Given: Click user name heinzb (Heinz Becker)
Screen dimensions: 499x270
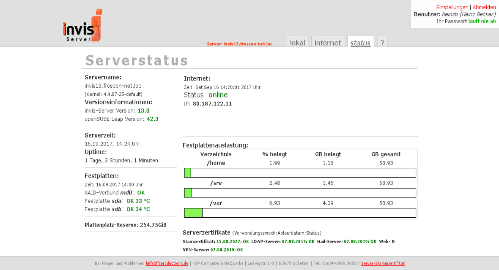Looking at the screenshot, I should (x=469, y=14).
